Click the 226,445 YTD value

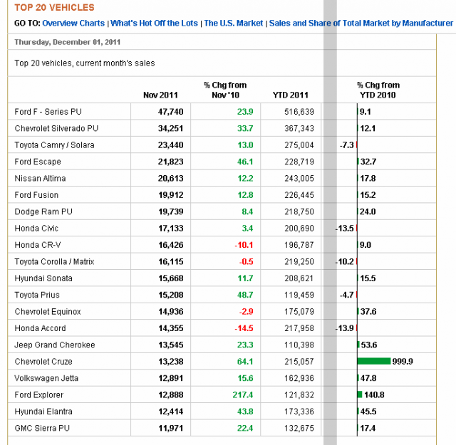tap(299, 195)
